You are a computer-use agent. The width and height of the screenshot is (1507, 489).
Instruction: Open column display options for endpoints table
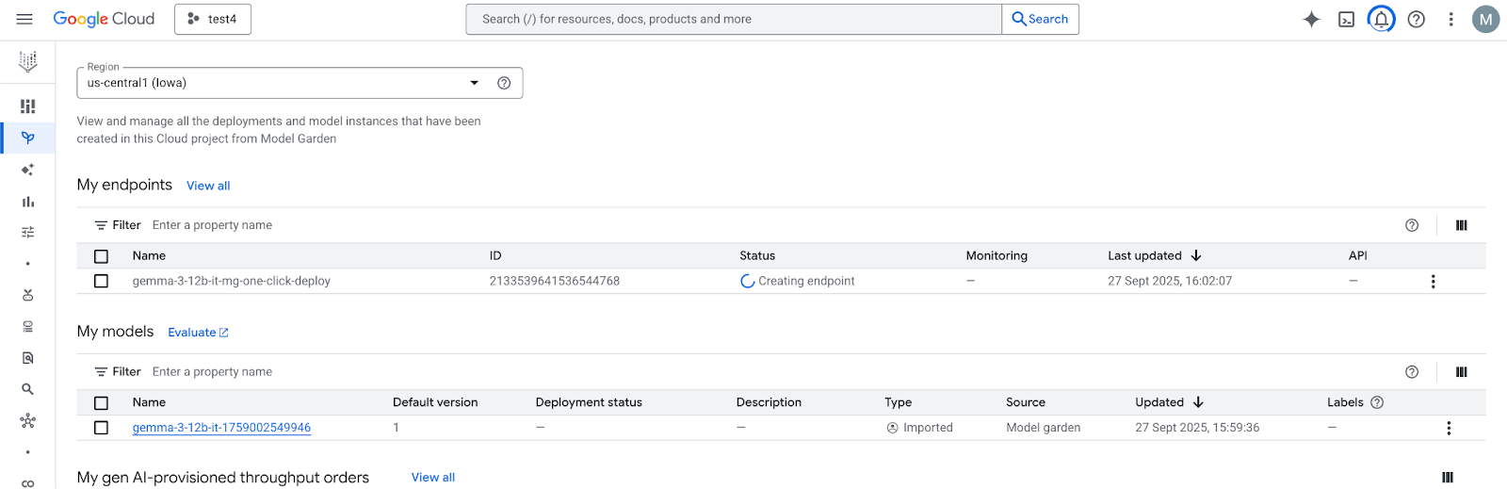pos(1461,225)
